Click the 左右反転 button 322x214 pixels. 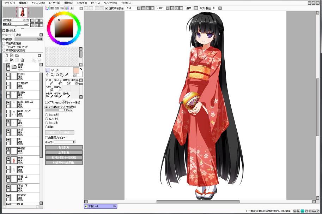coord(64,147)
